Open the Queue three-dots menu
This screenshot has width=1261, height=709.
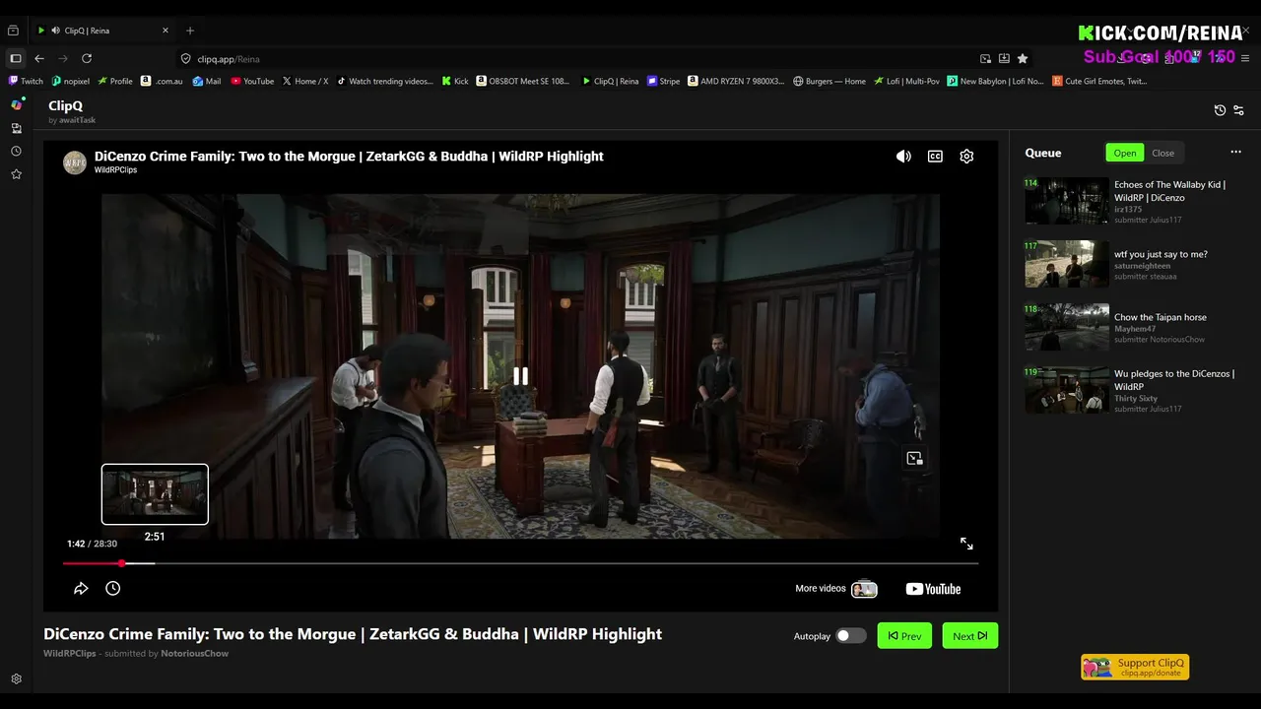pyautogui.click(x=1235, y=152)
